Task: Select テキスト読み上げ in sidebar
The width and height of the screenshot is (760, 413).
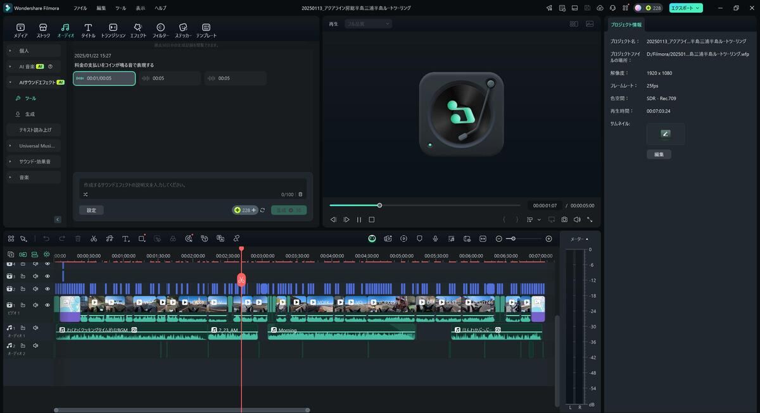Action: tap(35, 130)
